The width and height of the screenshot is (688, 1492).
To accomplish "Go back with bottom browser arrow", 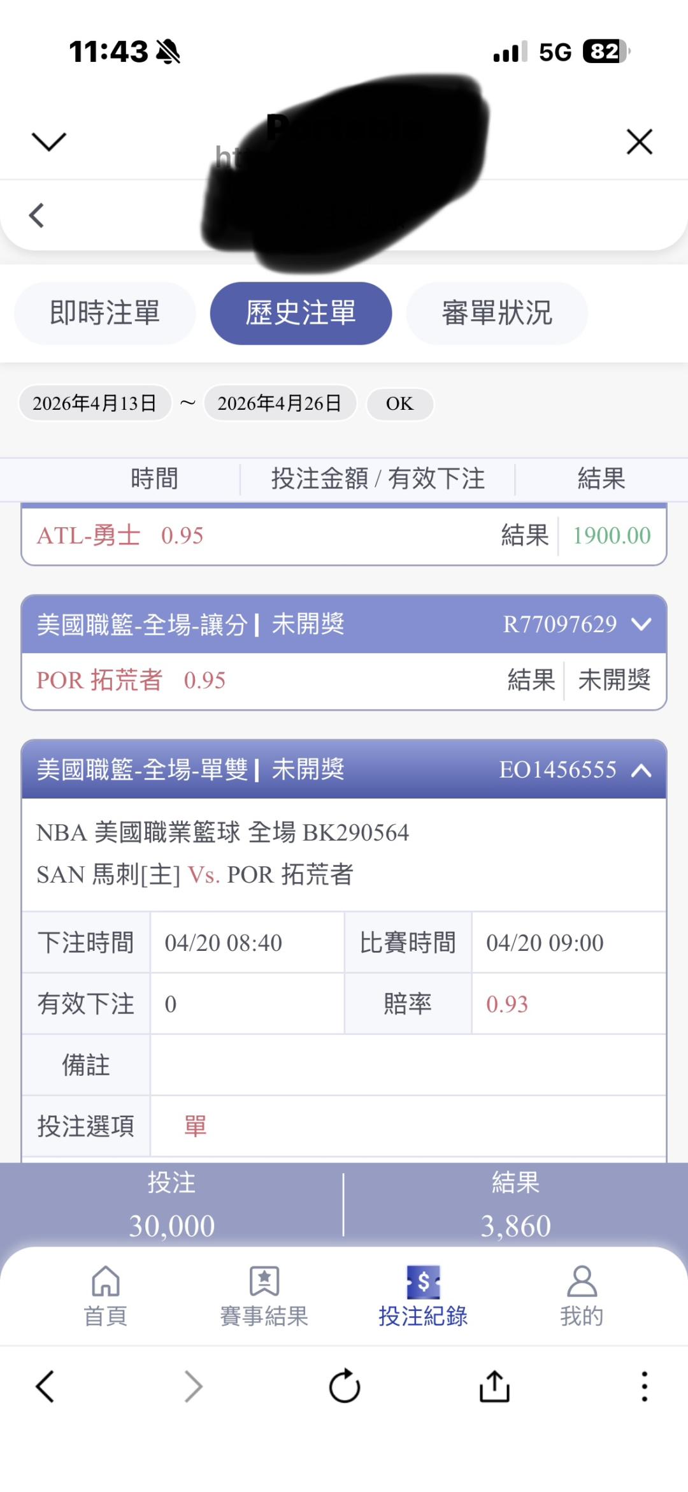I will [x=45, y=1386].
